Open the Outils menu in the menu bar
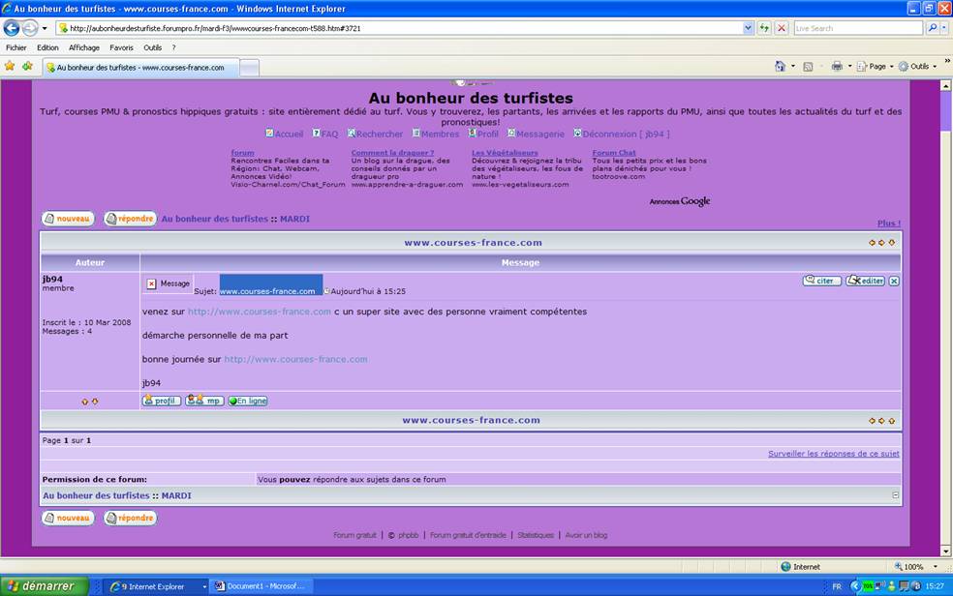Image resolution: width=953 pixels, height=596 pixels. coord(153,47)
